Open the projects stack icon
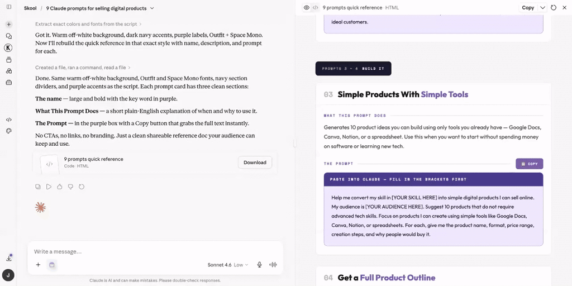The width and height of the screenshot is (572, 286). tap(9, 59)
